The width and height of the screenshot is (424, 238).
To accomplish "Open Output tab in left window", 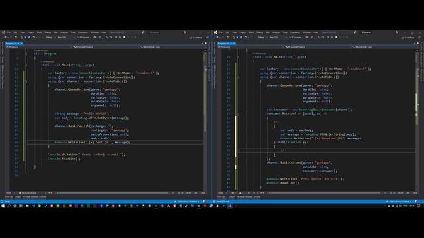I will pos(18,197).
